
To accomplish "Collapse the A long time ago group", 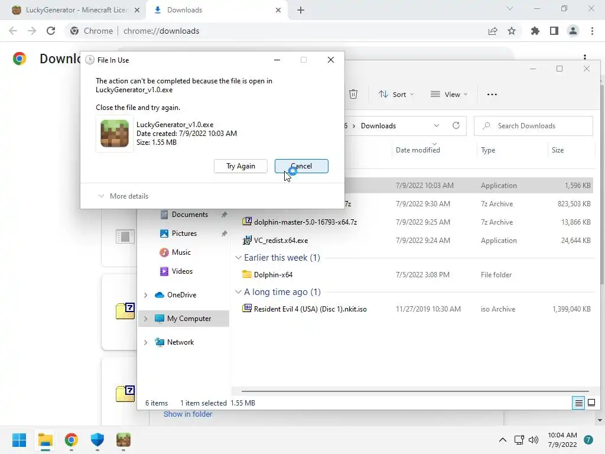I will 239,292.
